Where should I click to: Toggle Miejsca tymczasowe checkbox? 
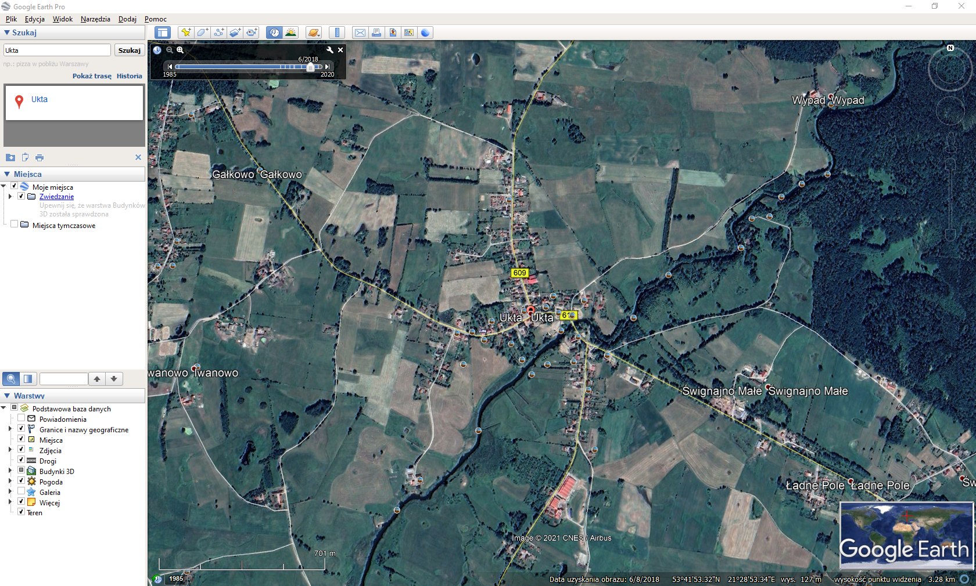[14, 224]
